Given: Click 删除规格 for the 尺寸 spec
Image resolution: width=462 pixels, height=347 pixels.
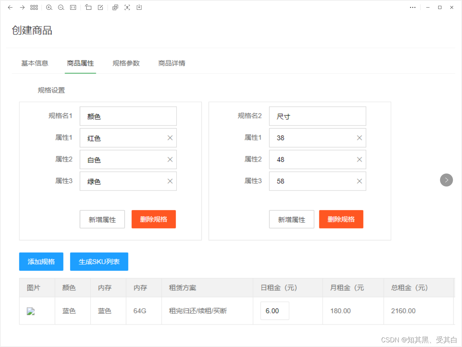Looking at the screenshot, I should tap(341, 219).
